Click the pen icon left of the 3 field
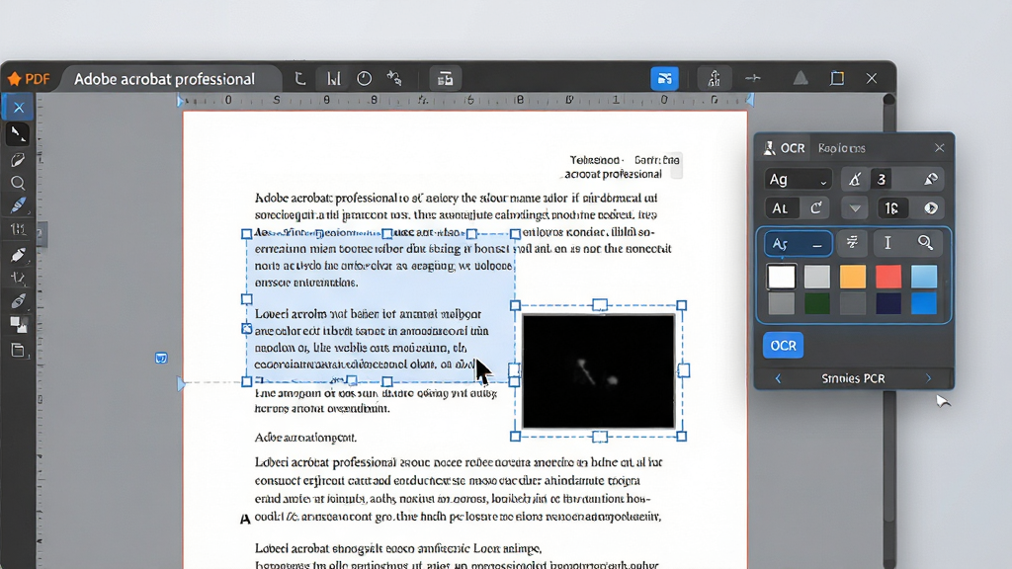Screen dimensions: 1012x569 (855, 180)
